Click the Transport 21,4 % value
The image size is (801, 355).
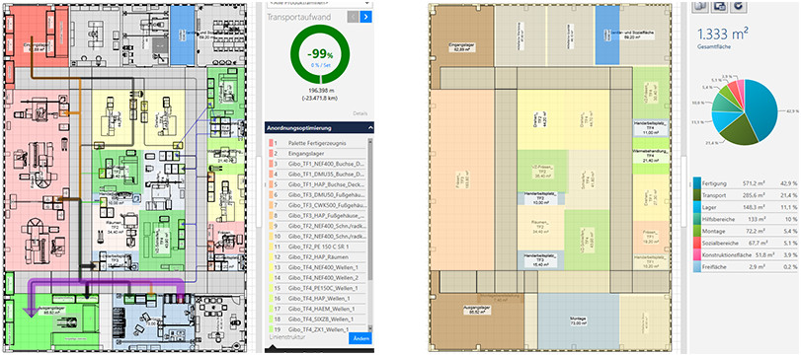pyautogui.click(x=788, y=195)
